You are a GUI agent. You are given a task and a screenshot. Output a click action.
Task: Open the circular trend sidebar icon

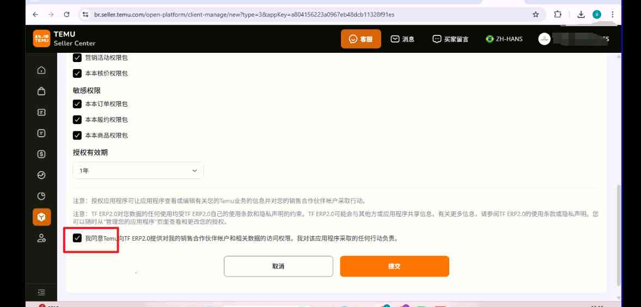tap(41, 175)
